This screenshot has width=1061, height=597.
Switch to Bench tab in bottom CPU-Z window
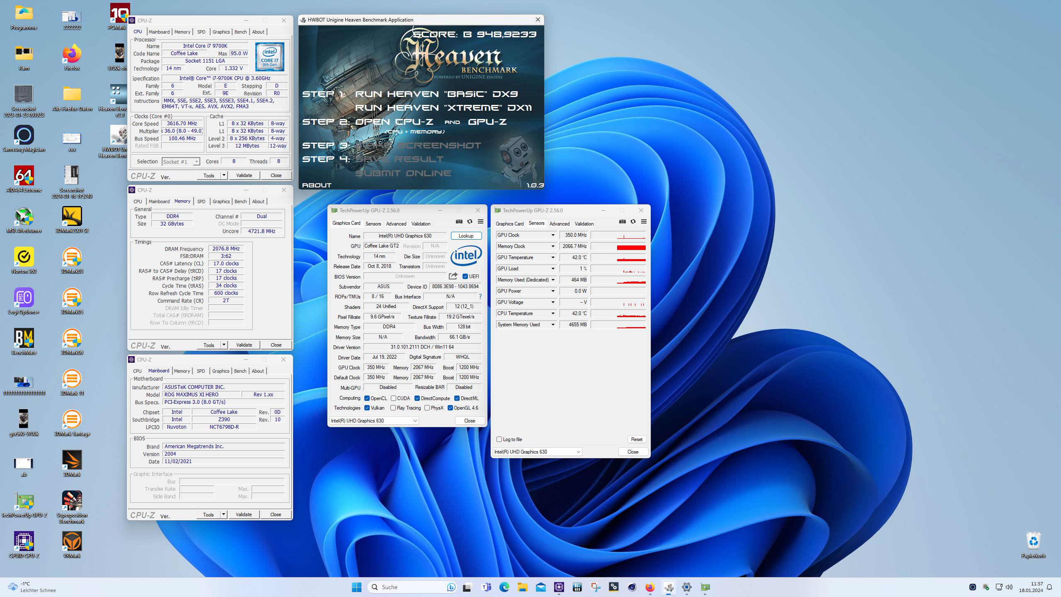coord(240,371)
